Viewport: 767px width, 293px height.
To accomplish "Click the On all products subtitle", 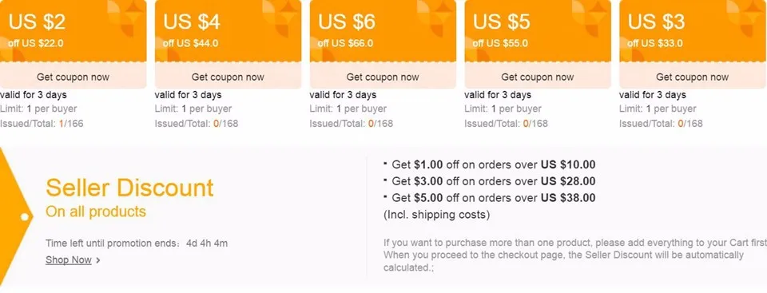I will [96, 212].
